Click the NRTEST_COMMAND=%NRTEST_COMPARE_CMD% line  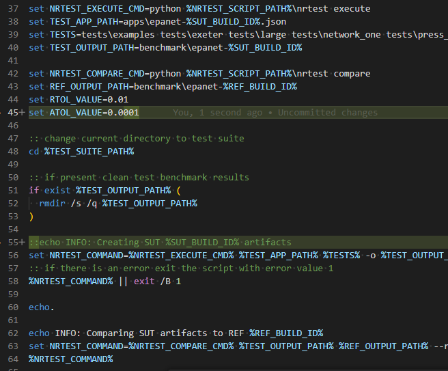tap(238, 346)
